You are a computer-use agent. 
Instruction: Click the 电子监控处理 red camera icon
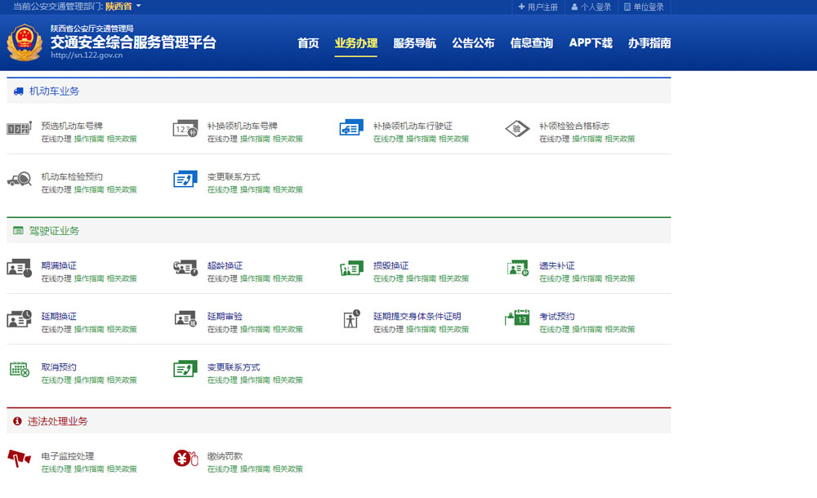coord(19,459)
